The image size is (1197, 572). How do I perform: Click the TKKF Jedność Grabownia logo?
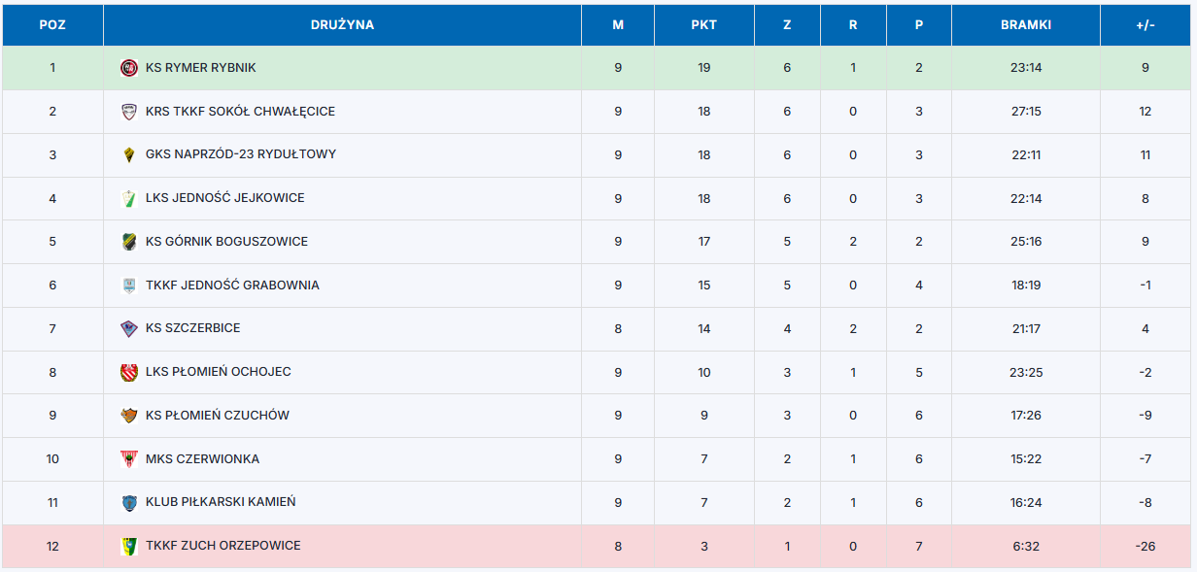129,286
